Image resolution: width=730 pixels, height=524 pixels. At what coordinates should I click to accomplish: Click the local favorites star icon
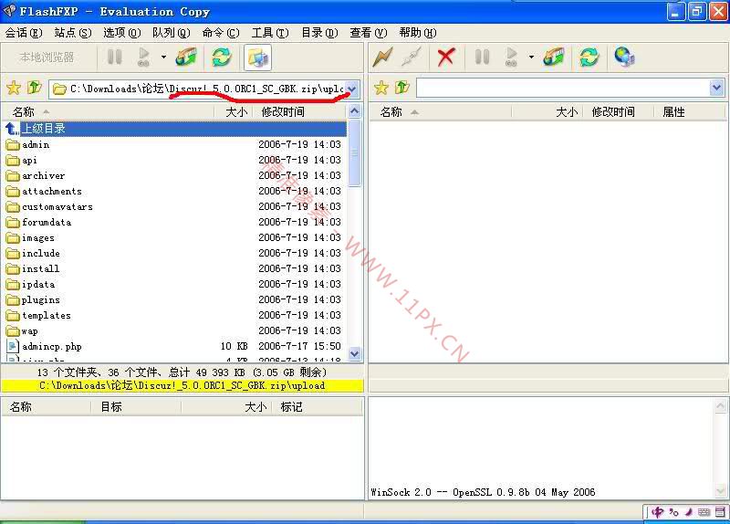(13, 89)
